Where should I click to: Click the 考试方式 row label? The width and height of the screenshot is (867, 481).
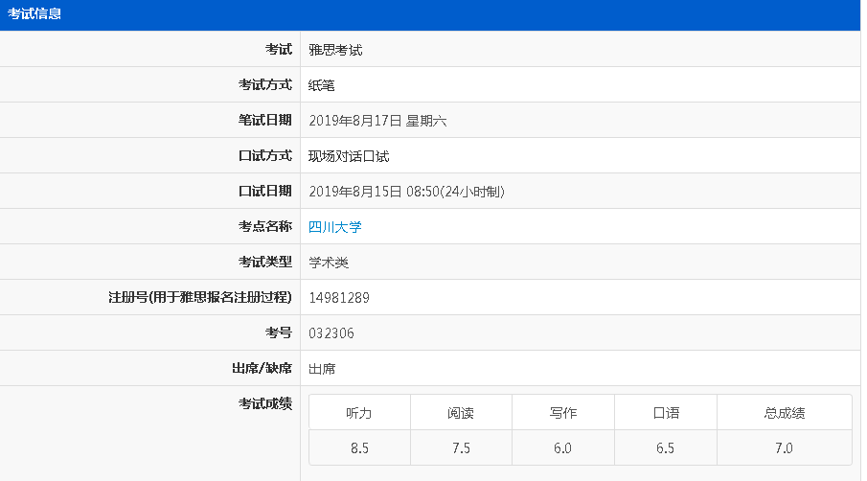264,84
